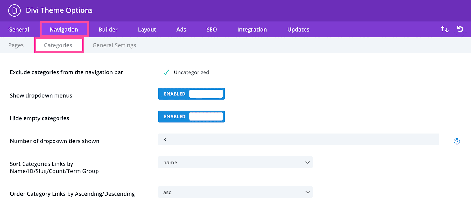Toggle the Uncategorized category checkmark
The width and height of the screenshot is (471, 211).
point(166,72)
